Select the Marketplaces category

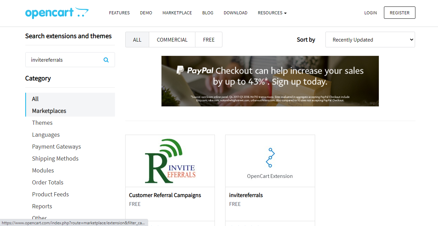(70, 111)
